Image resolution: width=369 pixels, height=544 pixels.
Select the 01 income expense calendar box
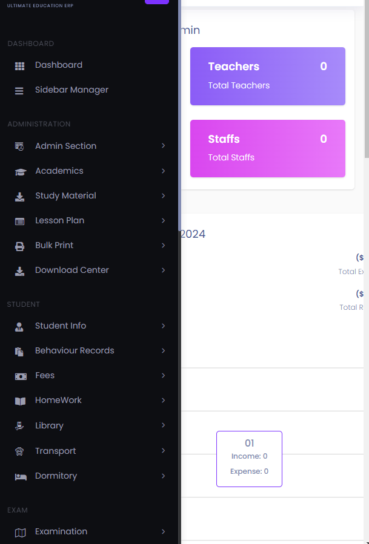249,459
